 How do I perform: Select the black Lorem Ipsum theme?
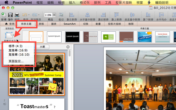click(72, 37)
